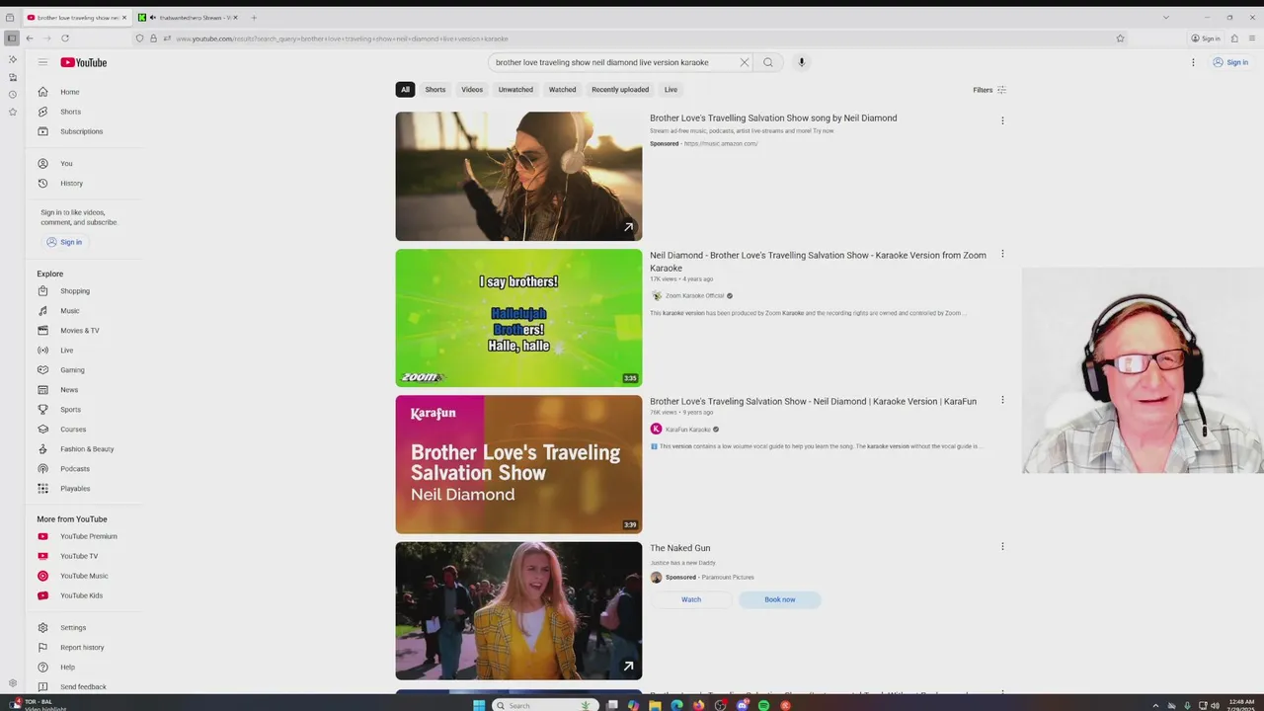
Task: Open File Explorer from the taskbar
Action: point(655,705)
